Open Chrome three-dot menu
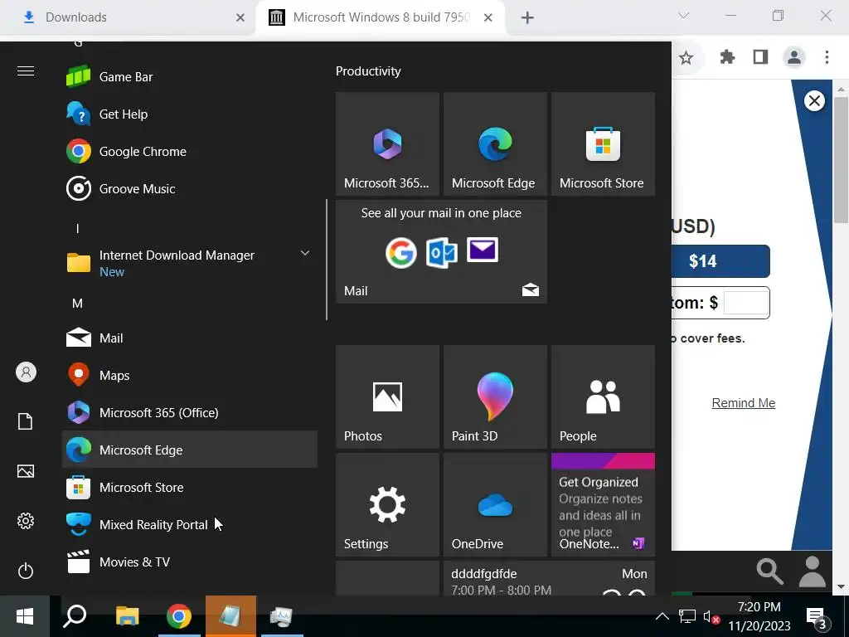This screenshot has width=849, height=637. pos(827,57)
